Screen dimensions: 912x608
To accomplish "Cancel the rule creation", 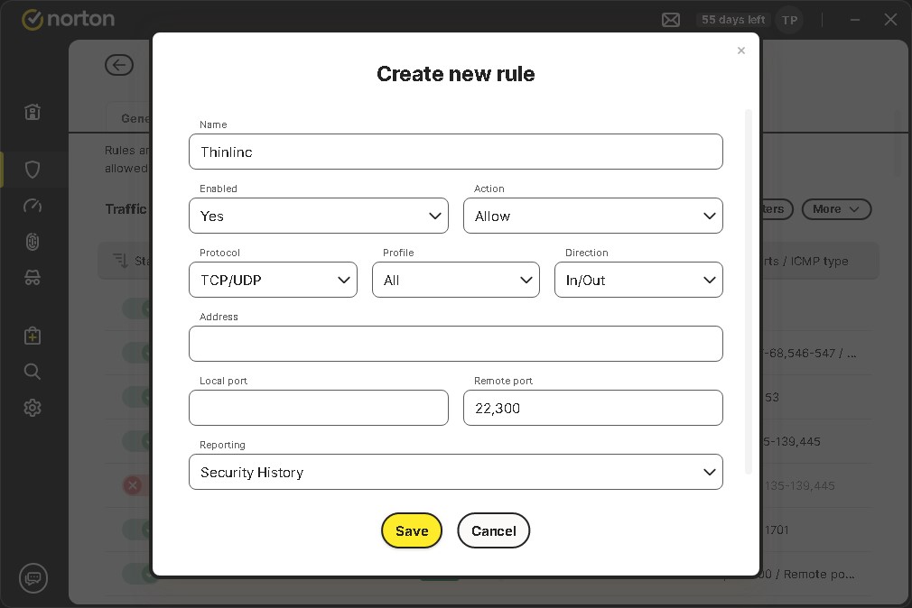I will pyautogui.click(x=494, y=531).
